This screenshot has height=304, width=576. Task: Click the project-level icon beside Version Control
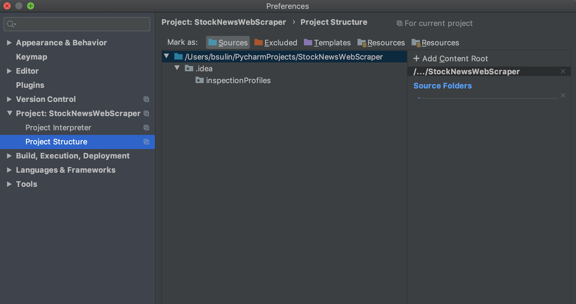pos(146,99)
